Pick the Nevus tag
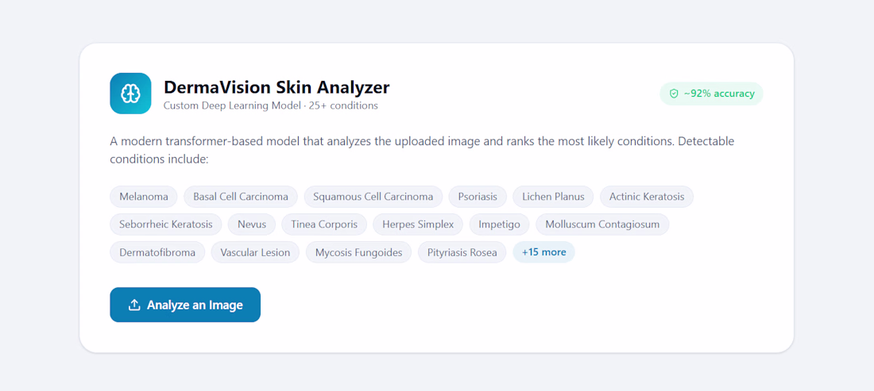This screenshot has height=391, width=874. 251,224
